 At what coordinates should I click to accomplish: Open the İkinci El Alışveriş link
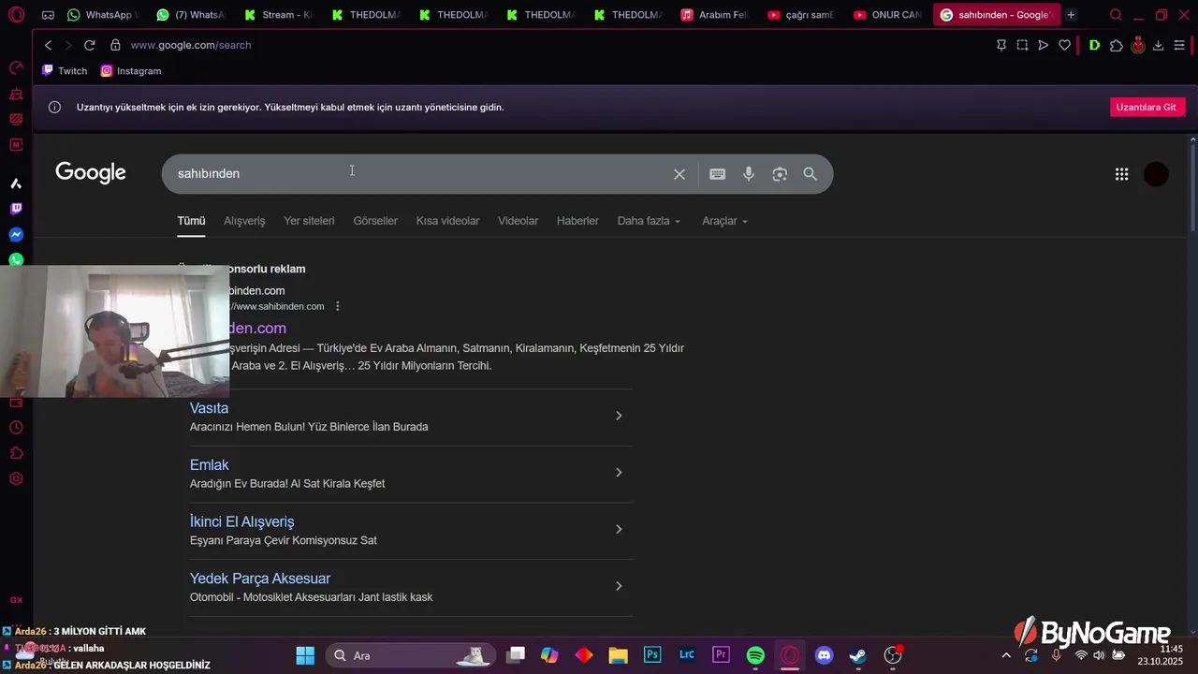point(241,521)
